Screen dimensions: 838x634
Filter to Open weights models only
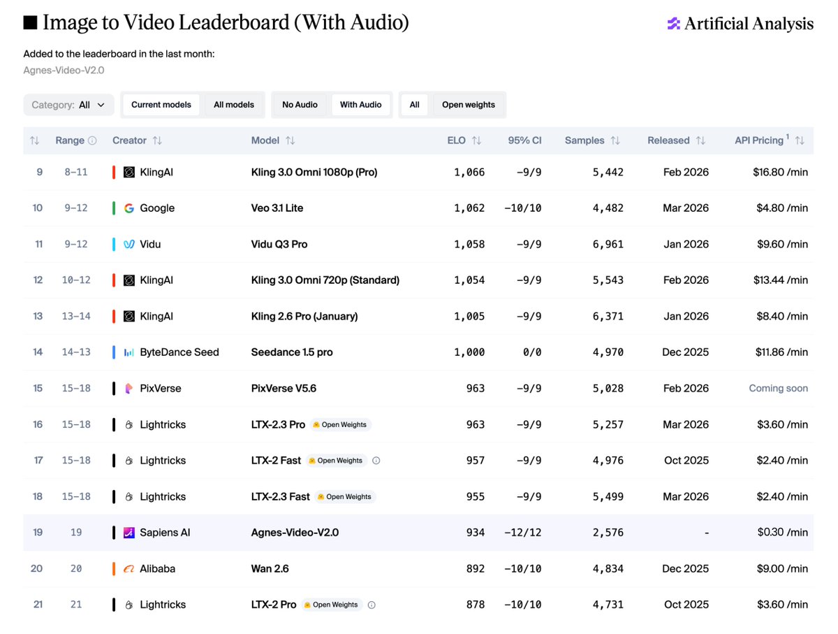coord(469,105)
